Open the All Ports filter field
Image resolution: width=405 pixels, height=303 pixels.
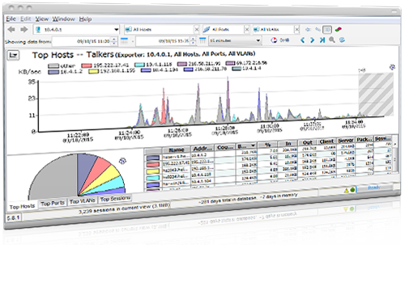point(223,29)
